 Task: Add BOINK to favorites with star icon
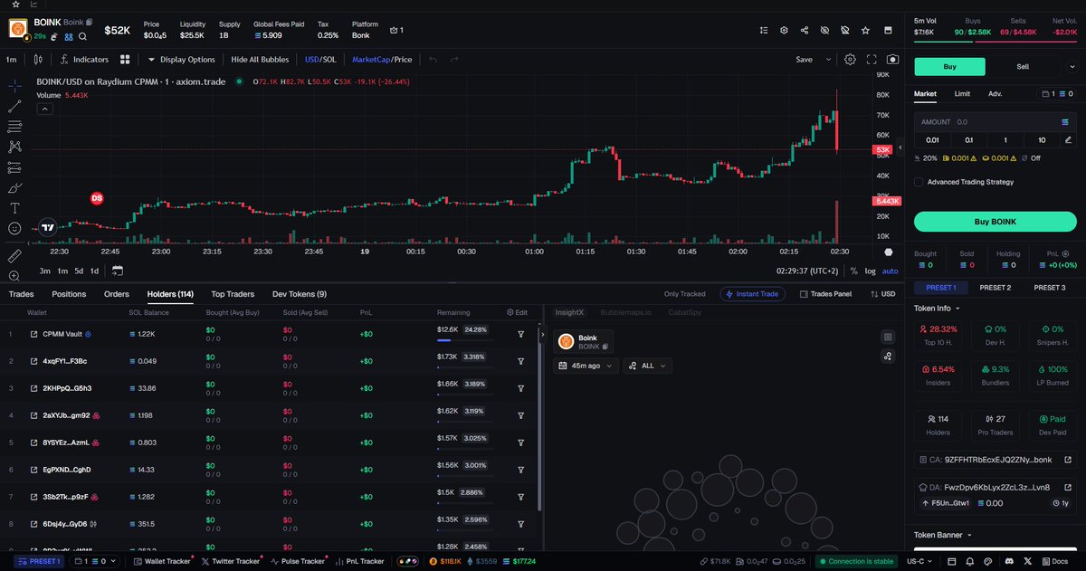(x=866, y=30)
